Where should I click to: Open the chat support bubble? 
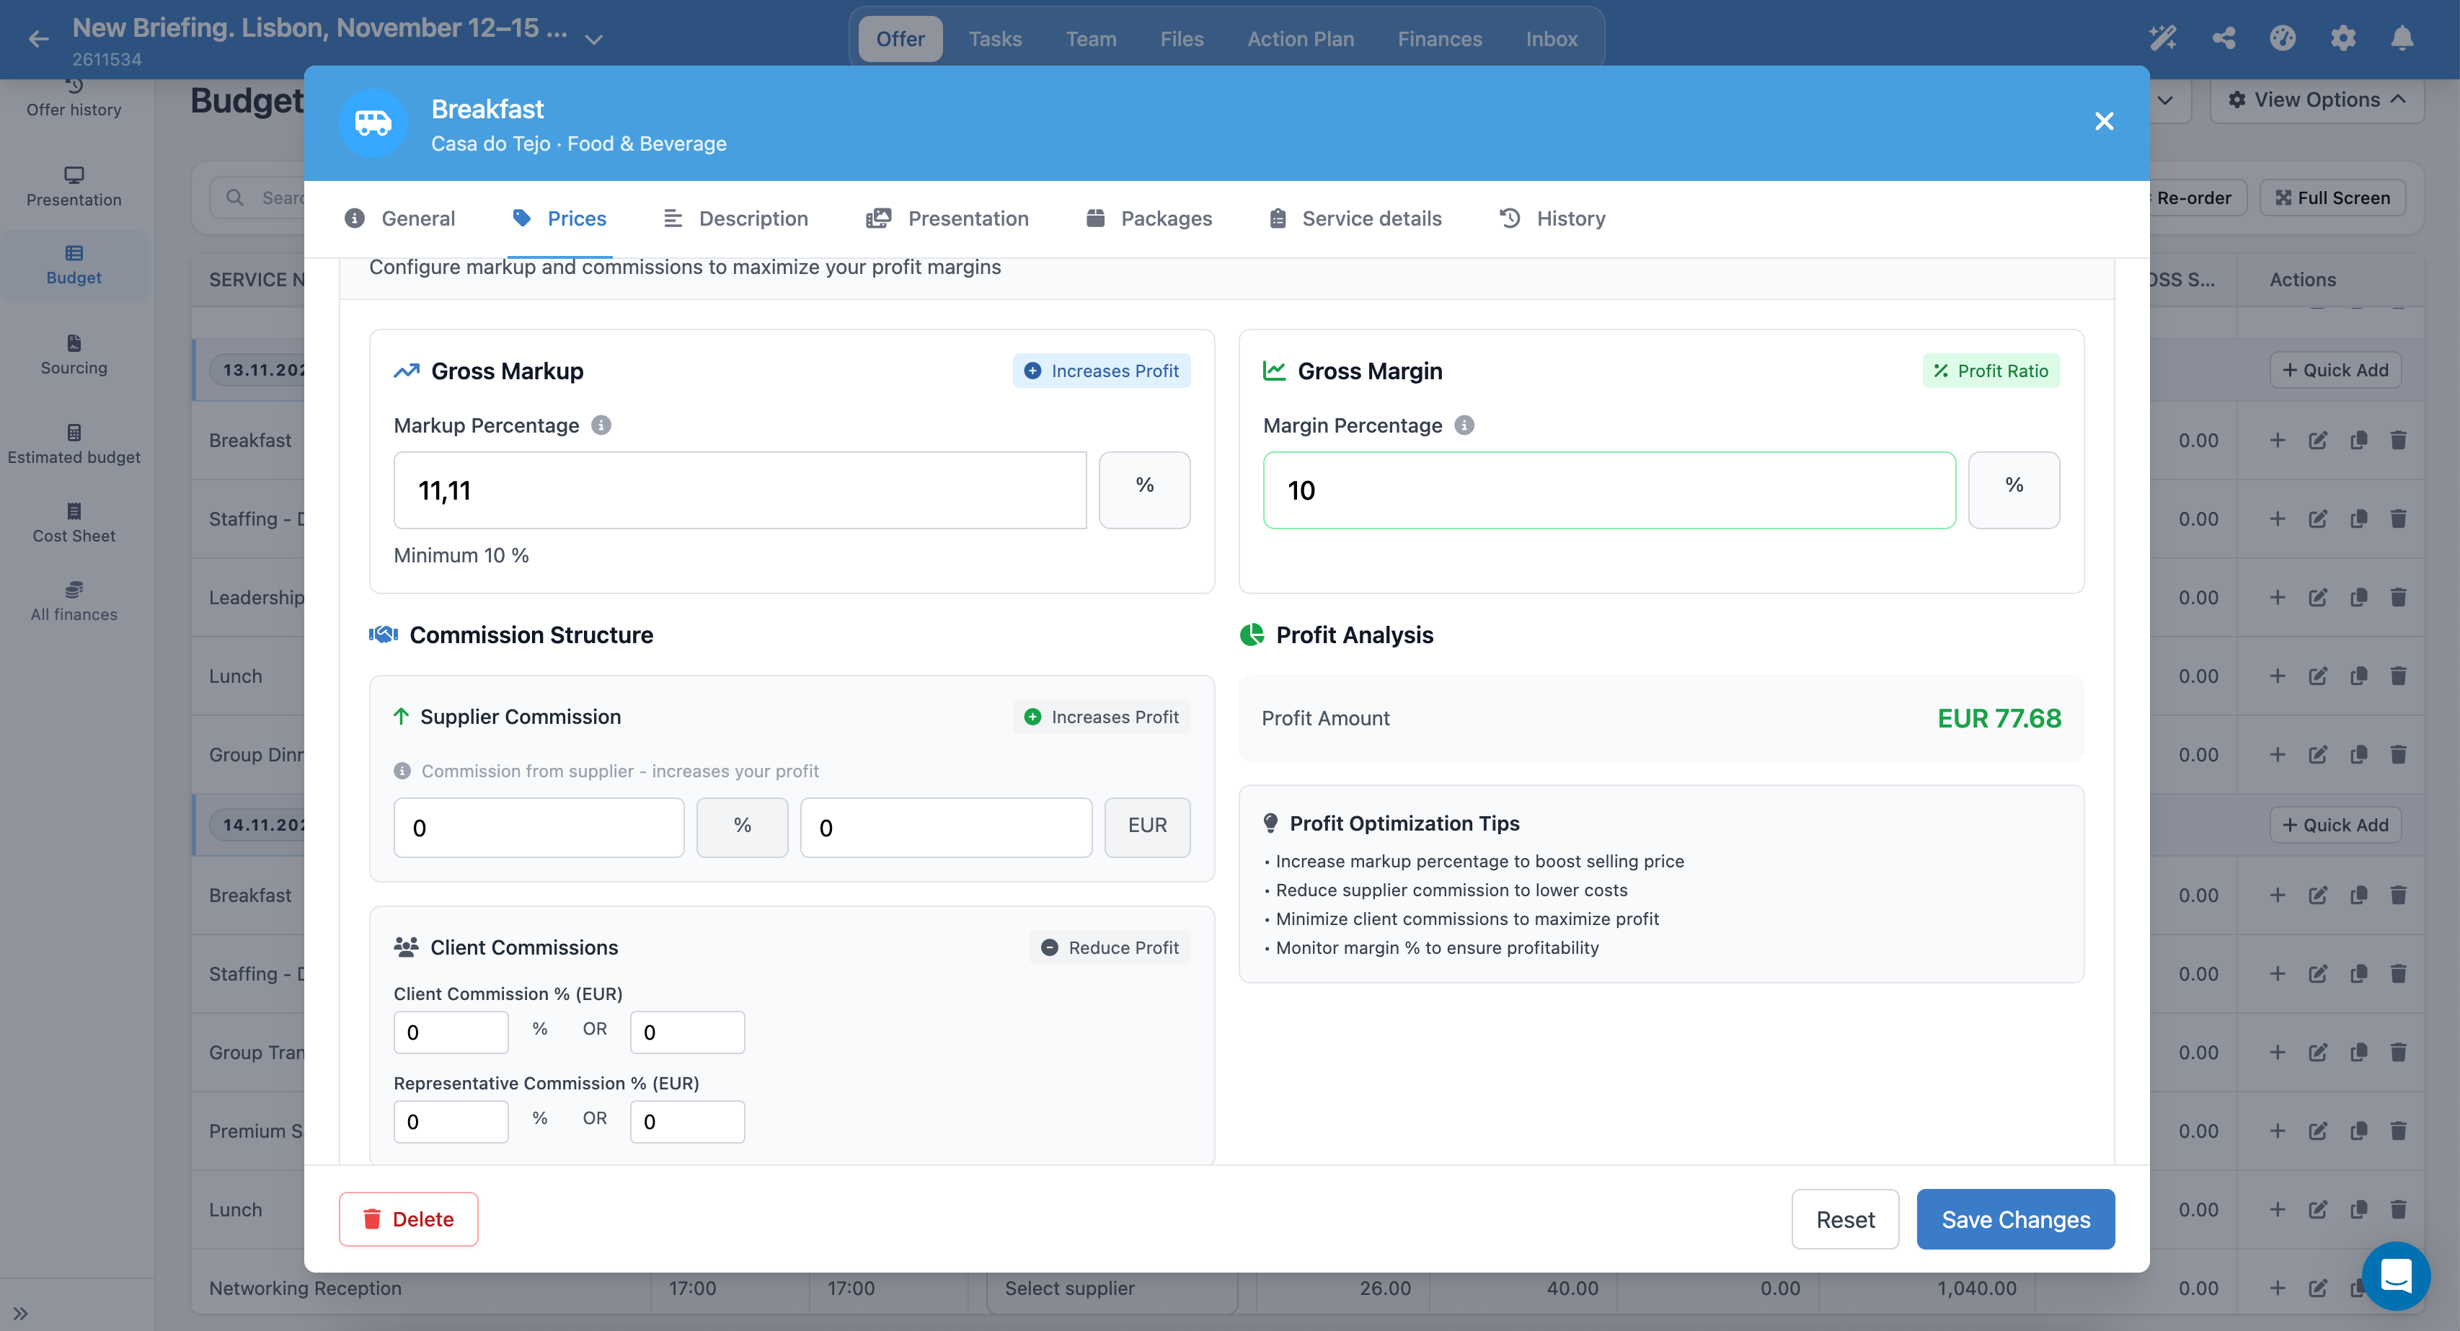(2396, 1275)
